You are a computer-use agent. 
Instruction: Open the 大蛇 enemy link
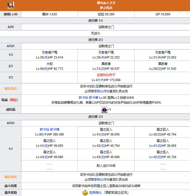click(x=49, y=64)
